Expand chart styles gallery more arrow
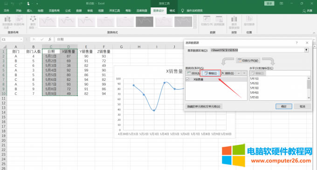Viewport: 317px width, 170px height. [x=195, y=27]
